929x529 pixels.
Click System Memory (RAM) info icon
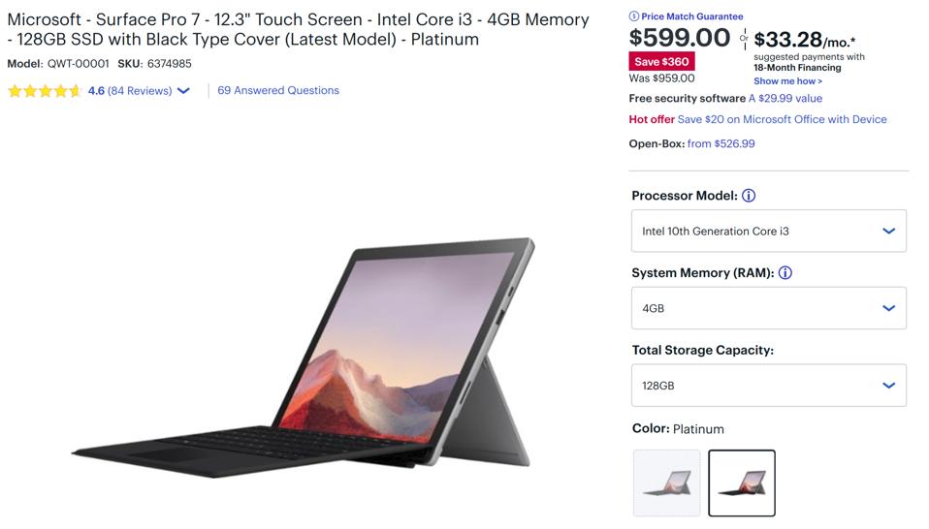[785, 273]
